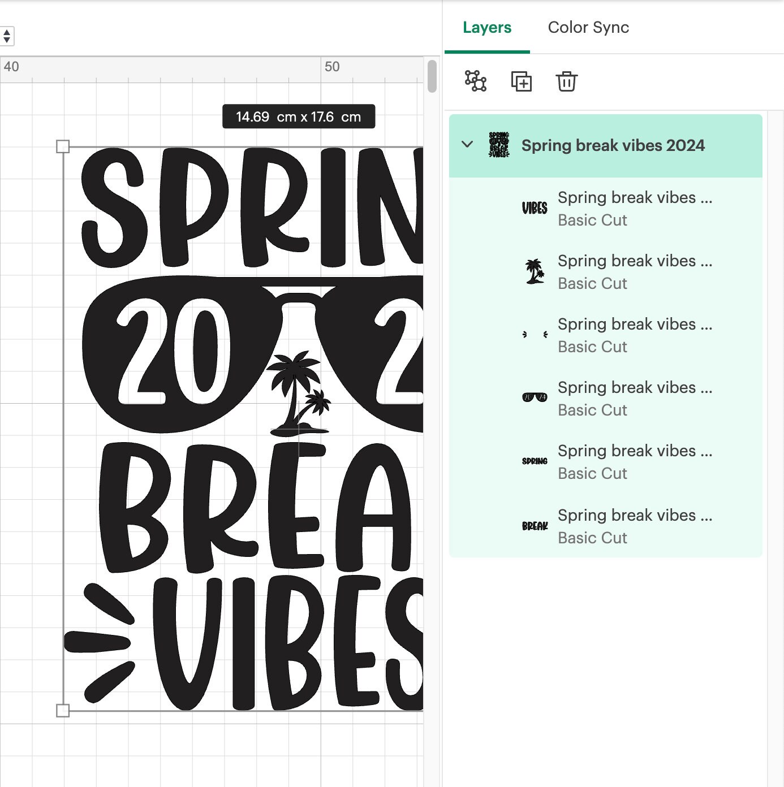784x787 pixels.
Task: Open the Group/Ungroup tool
Action: pos(475,81)
